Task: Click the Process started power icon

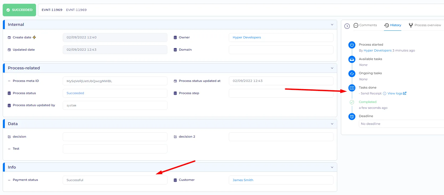Action: [x=352, y=45]
